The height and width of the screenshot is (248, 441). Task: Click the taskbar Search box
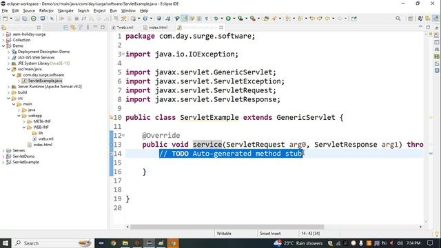tap(52, 243)
